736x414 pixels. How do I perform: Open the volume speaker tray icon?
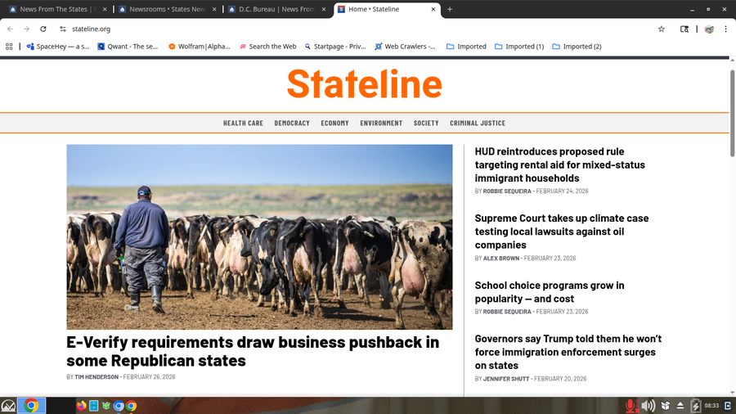point(648,406)
